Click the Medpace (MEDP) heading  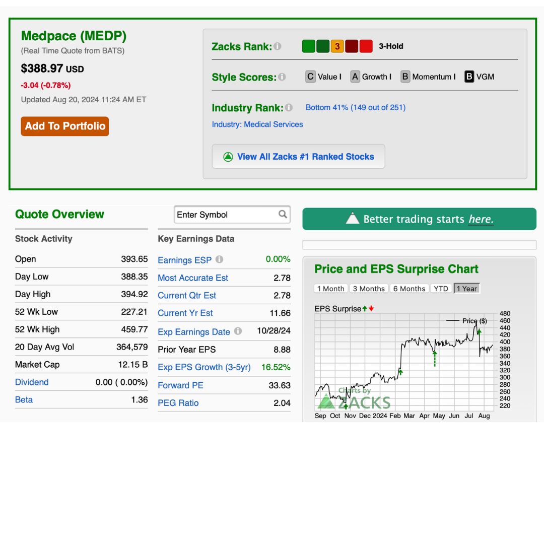coord(74,36)
